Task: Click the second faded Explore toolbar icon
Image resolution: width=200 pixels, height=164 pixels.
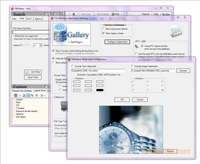Action: (20, 95)
